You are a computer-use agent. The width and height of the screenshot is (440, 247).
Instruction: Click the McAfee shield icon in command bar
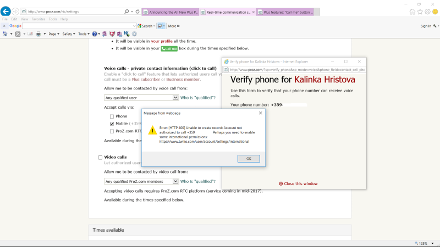pyautogui.click(x=112, y=34)
